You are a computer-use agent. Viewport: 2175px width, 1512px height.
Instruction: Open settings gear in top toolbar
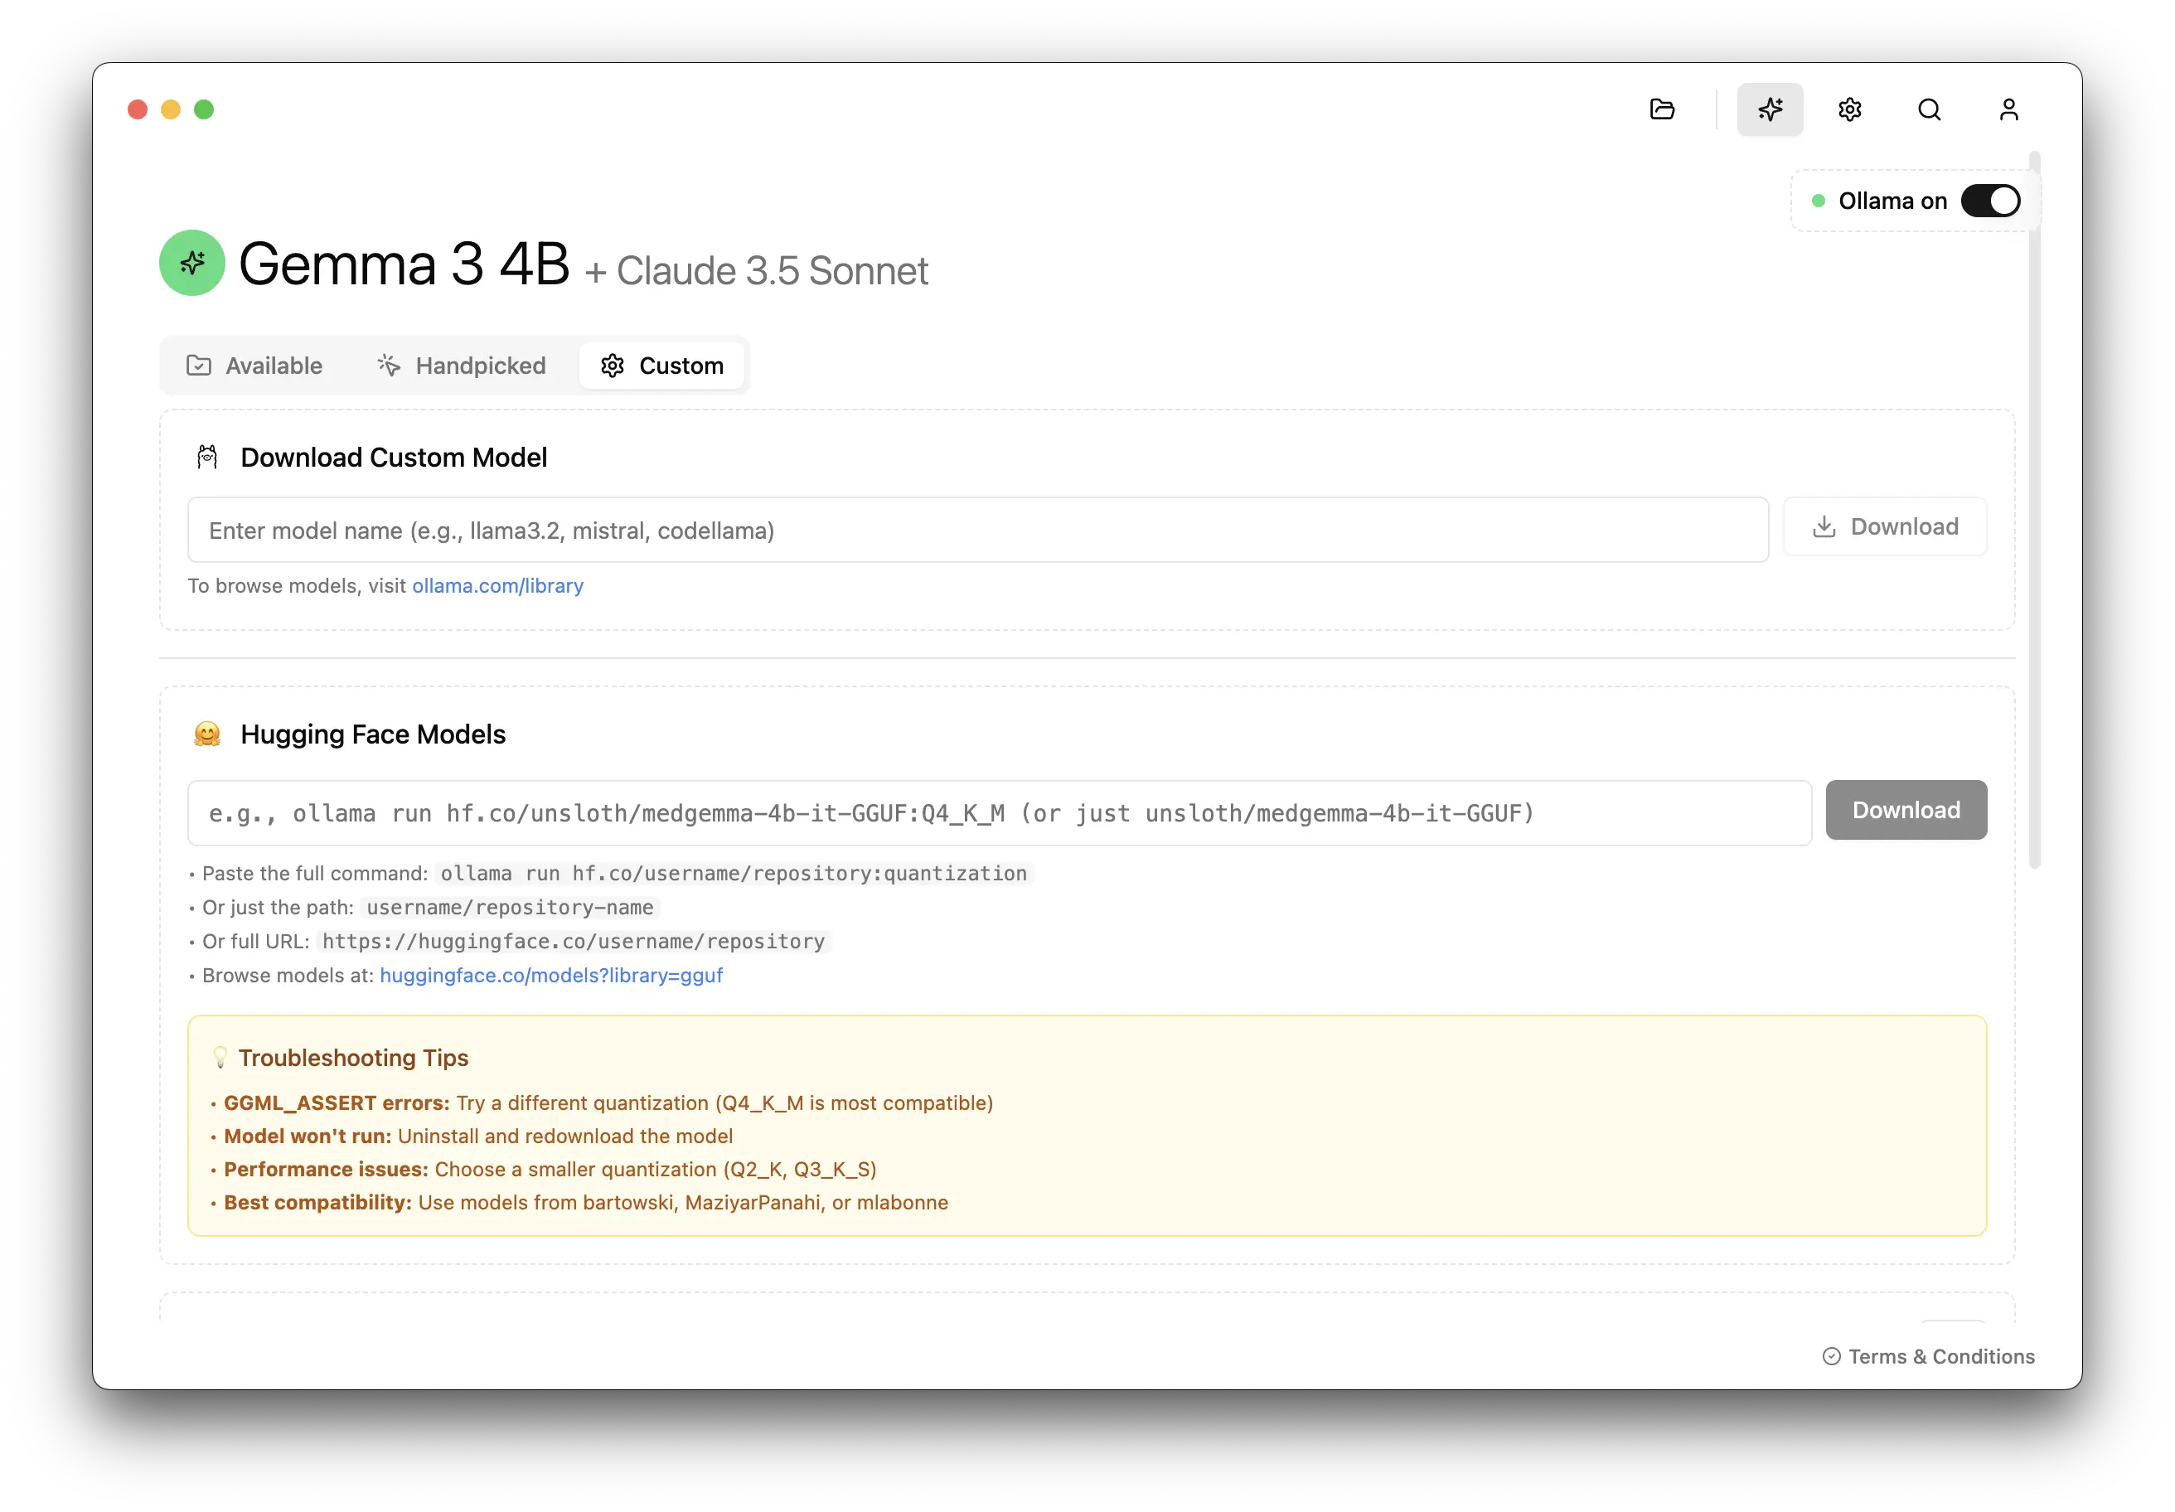pyautogui.click(x=1849, y=110)
